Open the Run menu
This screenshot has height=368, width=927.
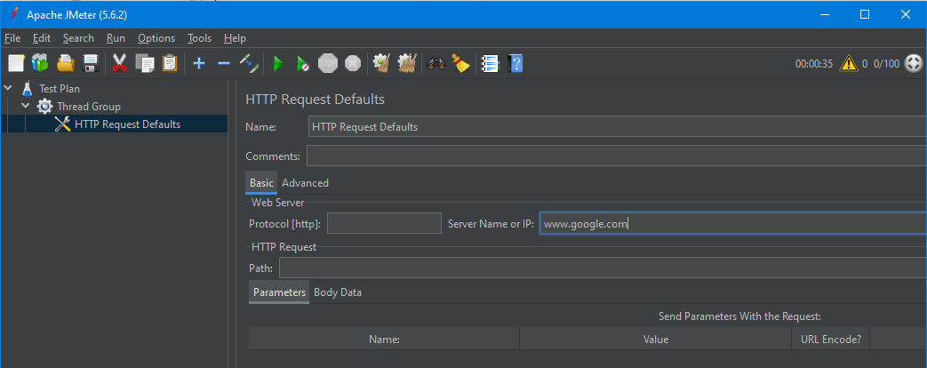(116, 38)
